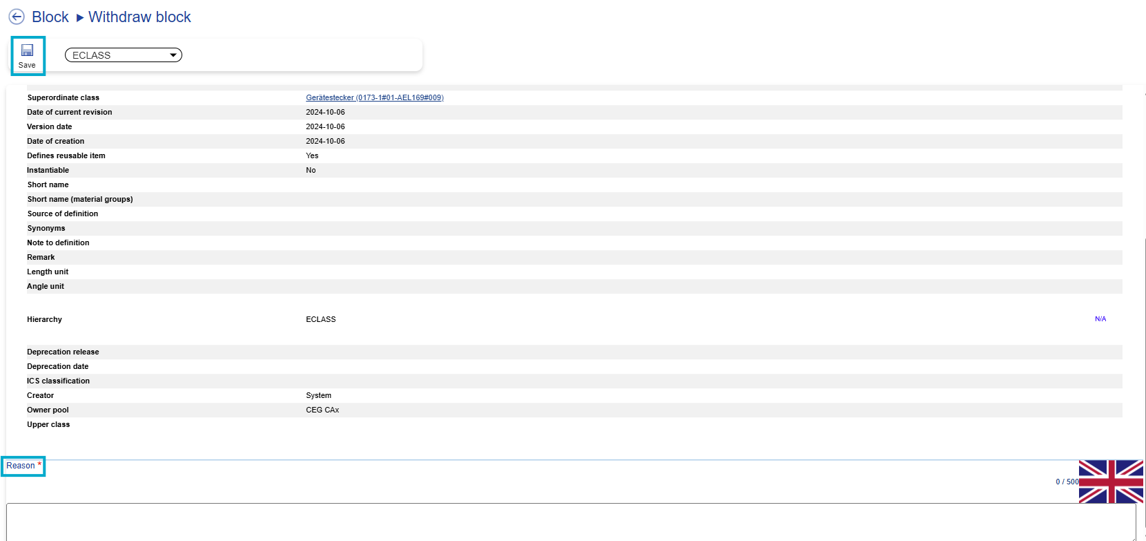Click the Hierarchy row ECLASS value
The width and height of the screenshot is (1146, 541).
pos(321,320)
